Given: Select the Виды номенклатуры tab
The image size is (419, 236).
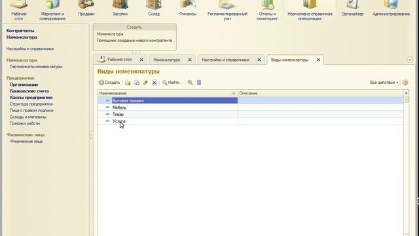Looking at the screenshot, I should (289, 60).
